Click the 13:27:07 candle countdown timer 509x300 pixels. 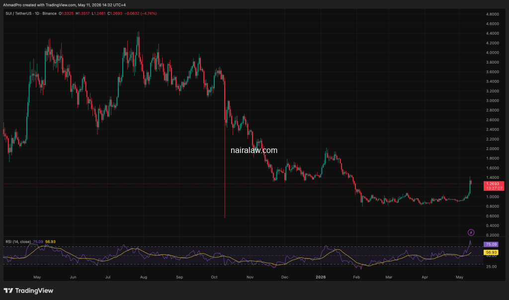[x=494, y=188]
